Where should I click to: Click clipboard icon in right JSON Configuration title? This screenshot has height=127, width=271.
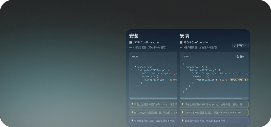tap(181, 42)
